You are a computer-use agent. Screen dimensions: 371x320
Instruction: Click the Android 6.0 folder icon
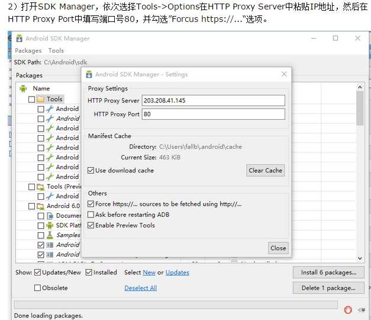coord(40,206)
